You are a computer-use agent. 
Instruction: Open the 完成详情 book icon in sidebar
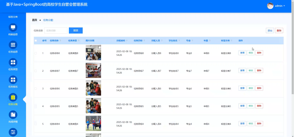[x=13, y=115]
